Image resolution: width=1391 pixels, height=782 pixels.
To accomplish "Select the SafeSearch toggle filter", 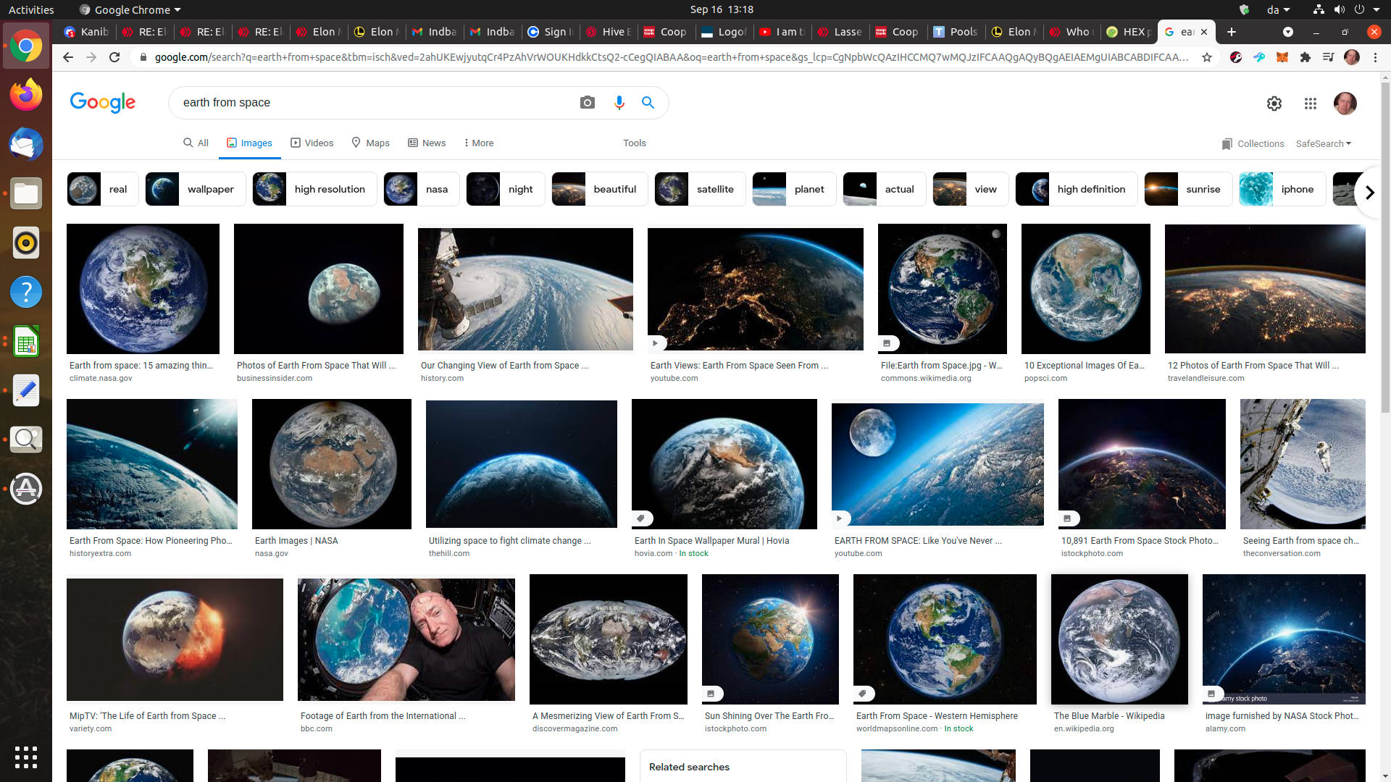I will [1323, 143].
